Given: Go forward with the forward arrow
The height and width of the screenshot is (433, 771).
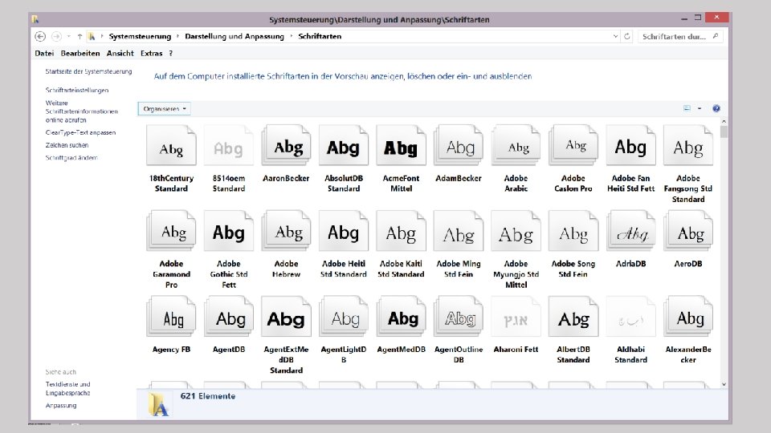Looking at the screenshot, I should click(56, 36).
